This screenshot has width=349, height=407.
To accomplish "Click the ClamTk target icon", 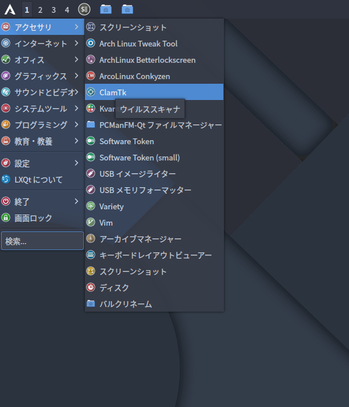I will click(91, 92).
